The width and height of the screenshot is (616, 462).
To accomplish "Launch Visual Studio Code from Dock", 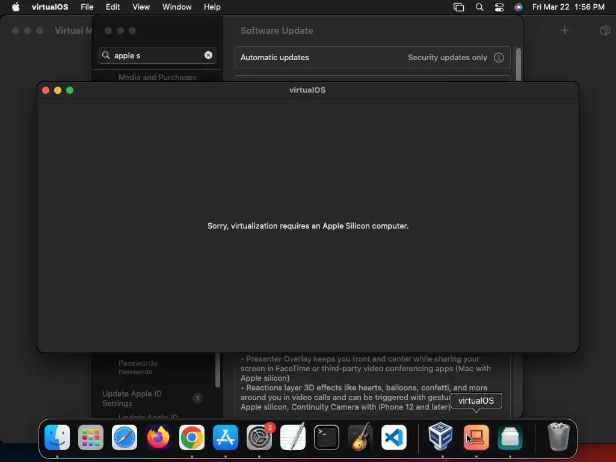I will click(x=394, y=437).
